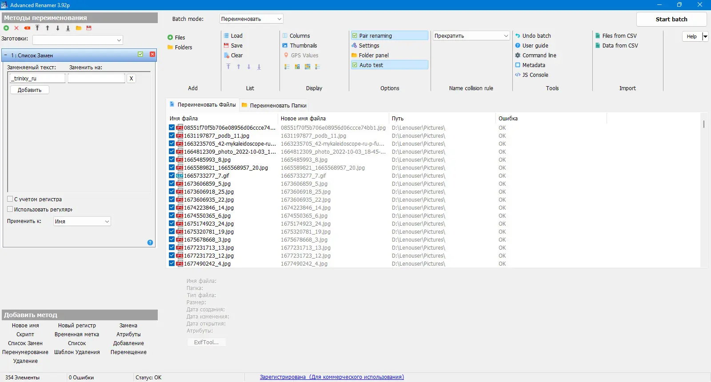Open program Settings
The image size is (711, 382).
coord(365,45)
